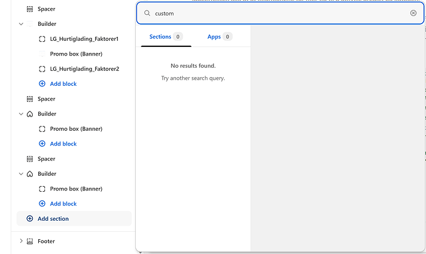Viewport: 426px width, 254px height.
Task: Click the magnifying glass search icon
Action: 147,13
